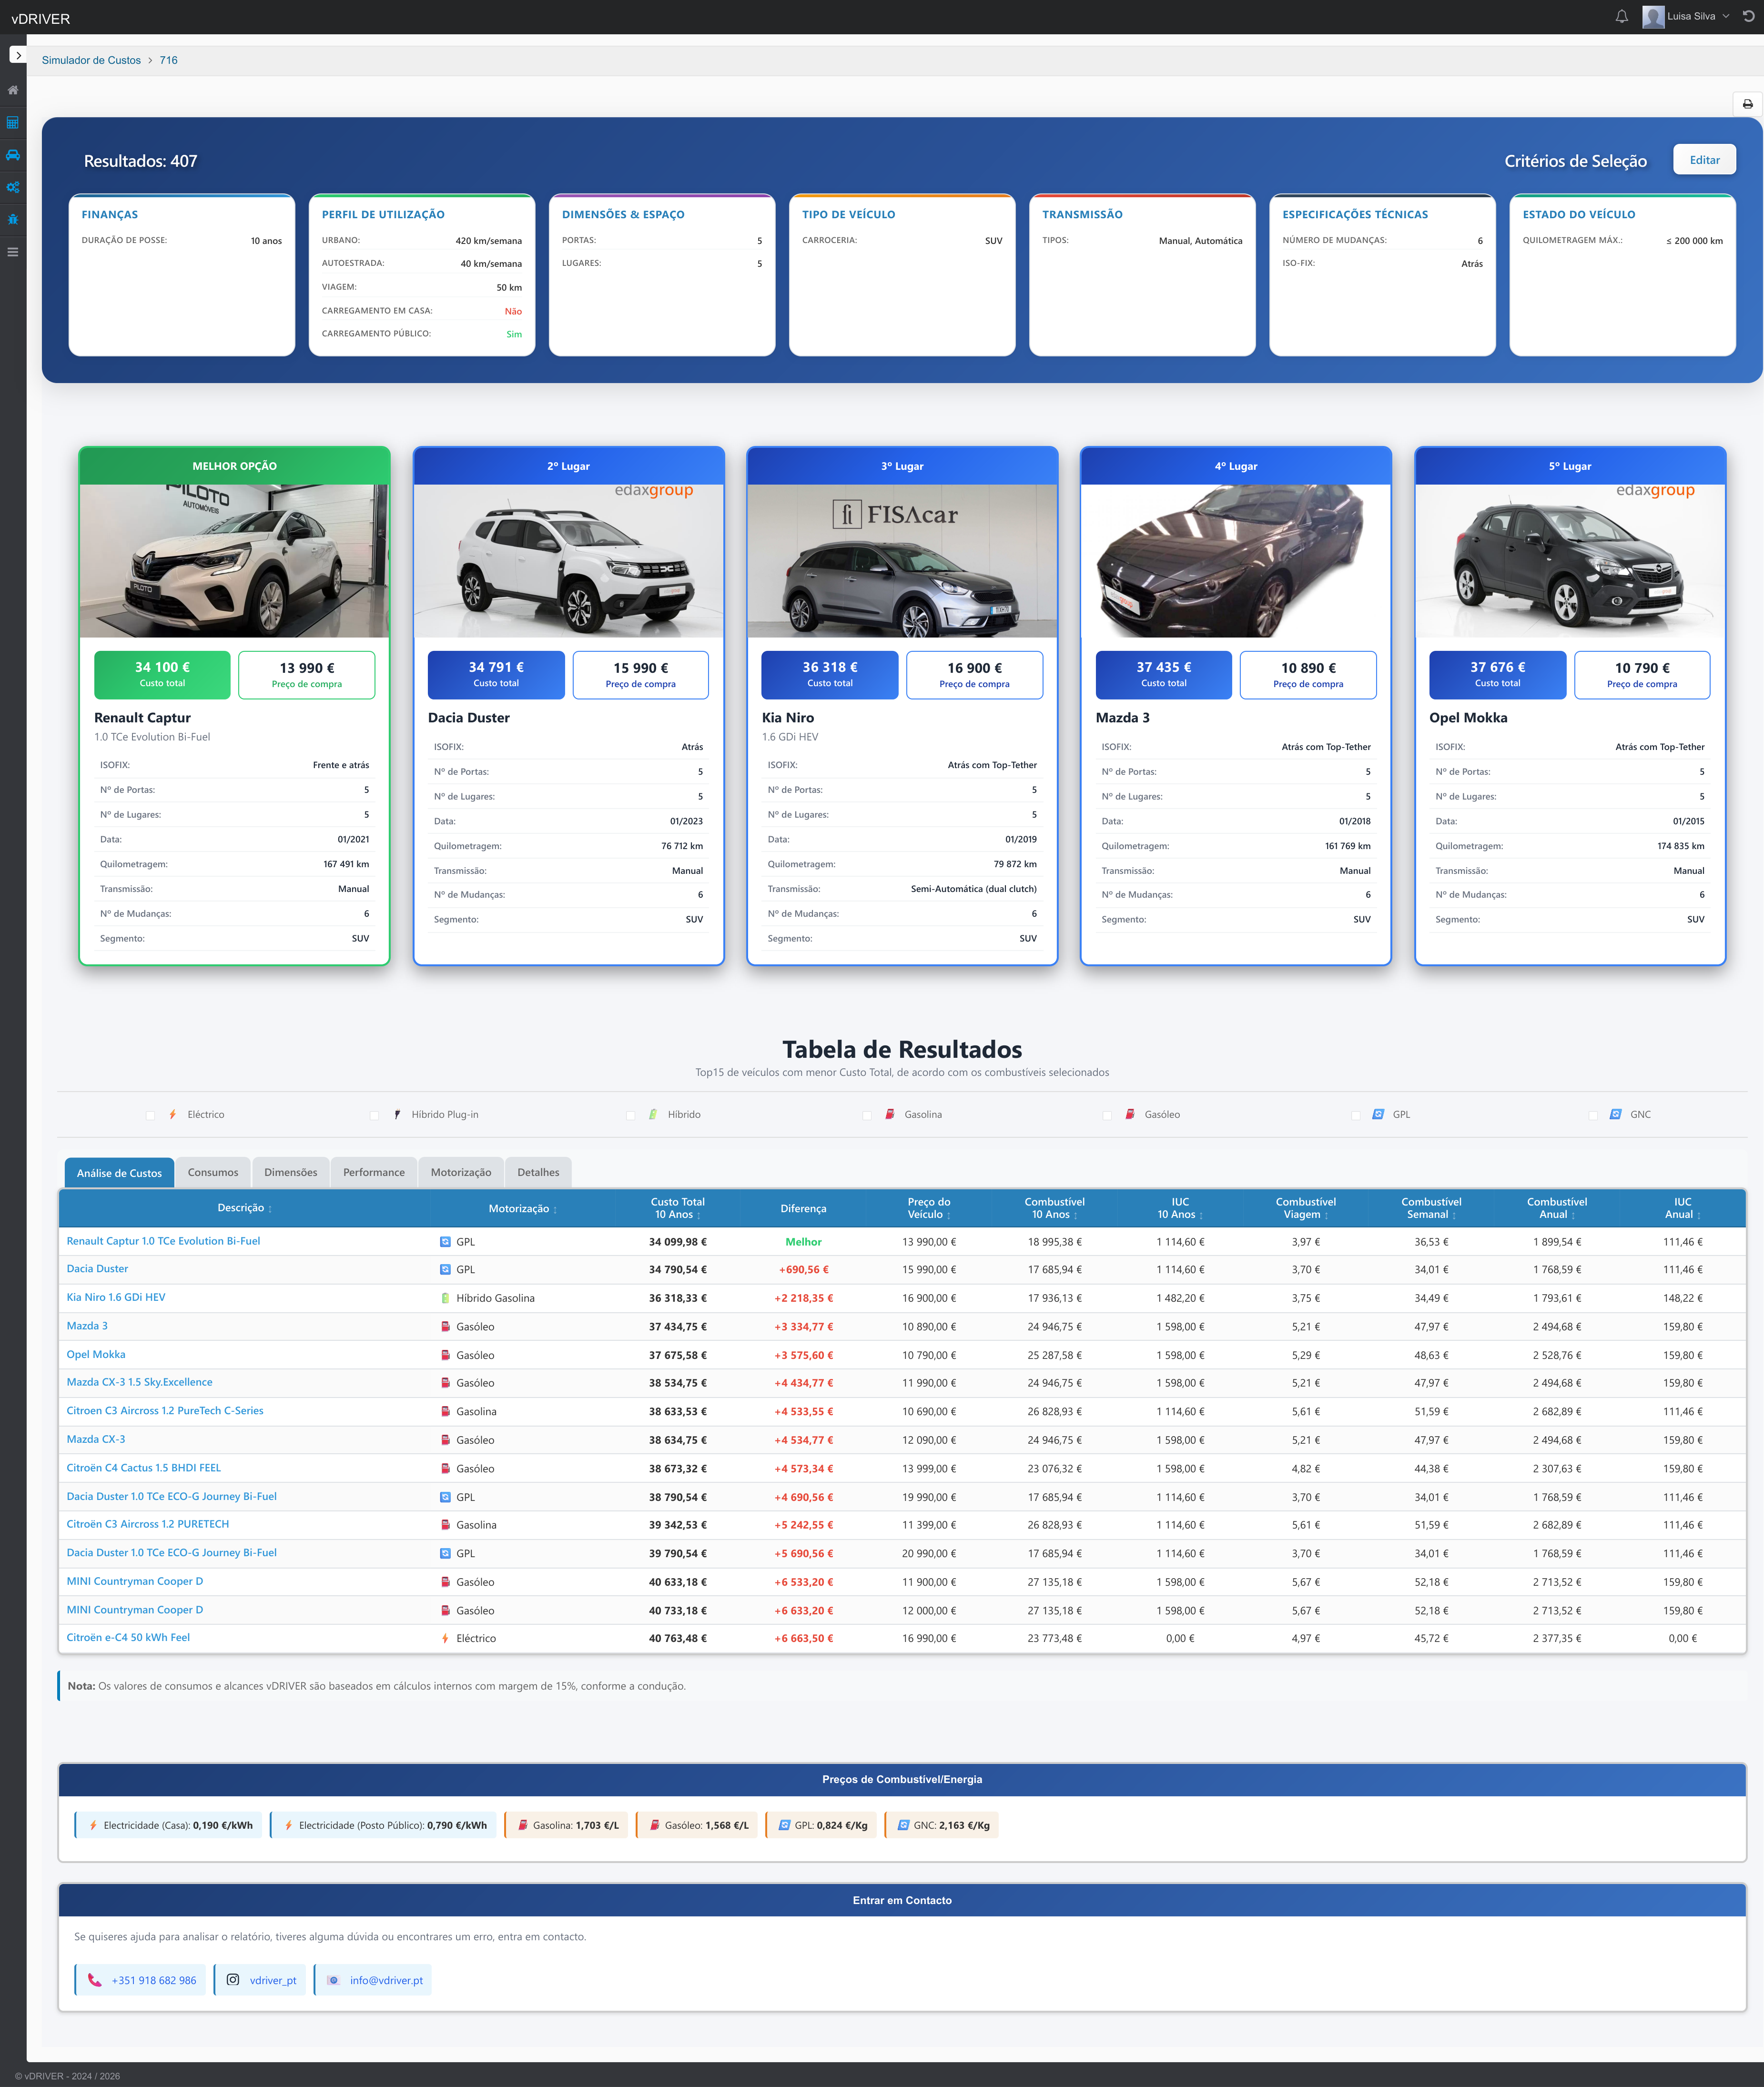
Task: Select the calculator simulator icon in the sidebar
Action: point(13,122)
